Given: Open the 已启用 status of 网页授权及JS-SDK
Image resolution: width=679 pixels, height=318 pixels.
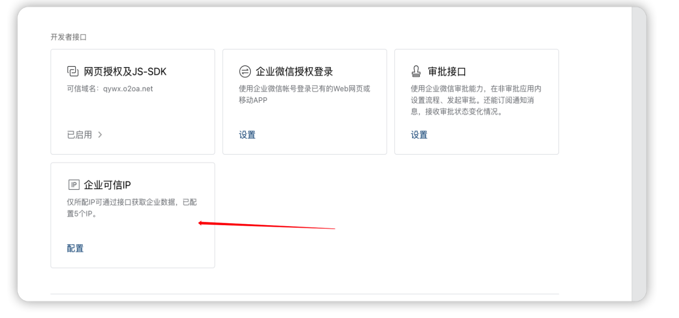Looking at the screenshot, I should tap(80, 135).
